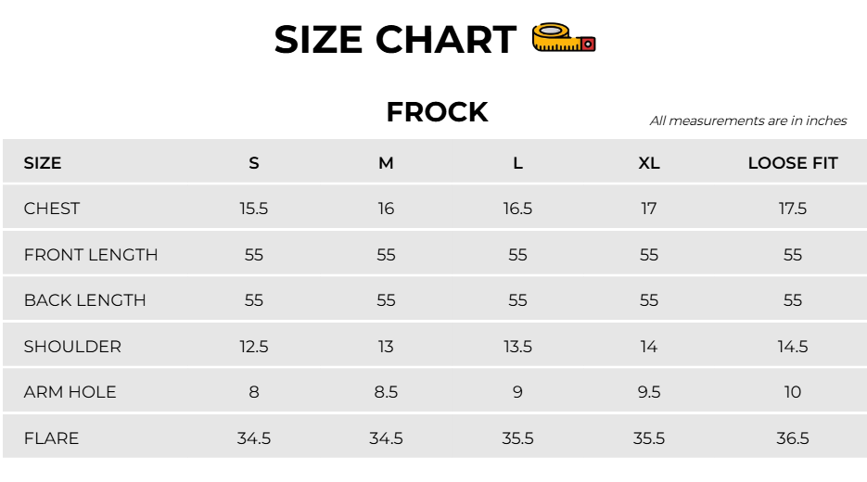Screen dimensions: 867x482
Task: Click the 'All measurements are in inches' note
Action: point(748,120)
